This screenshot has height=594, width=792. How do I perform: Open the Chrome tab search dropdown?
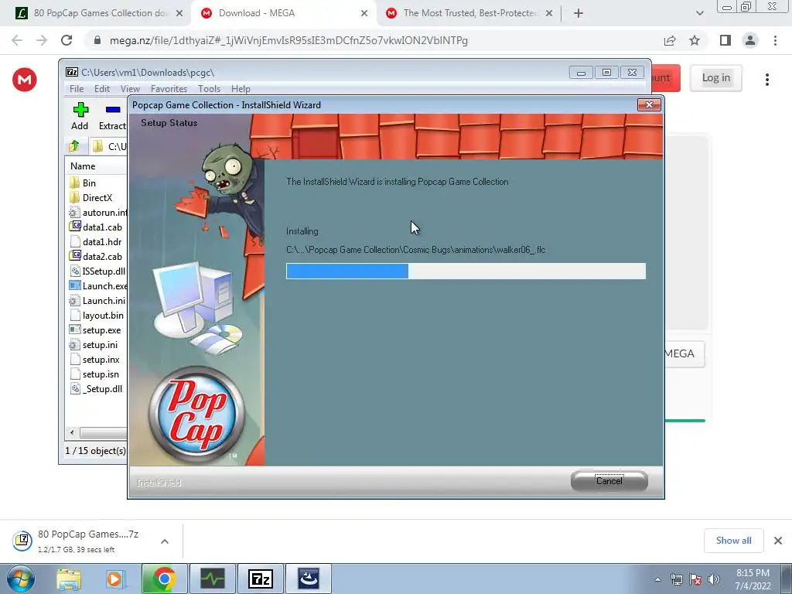(x=699, y=14)
